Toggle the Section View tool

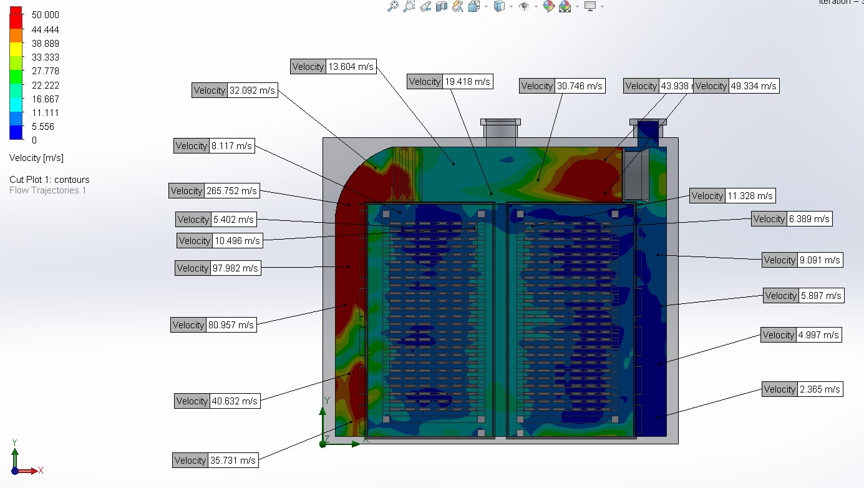point(442,6)
